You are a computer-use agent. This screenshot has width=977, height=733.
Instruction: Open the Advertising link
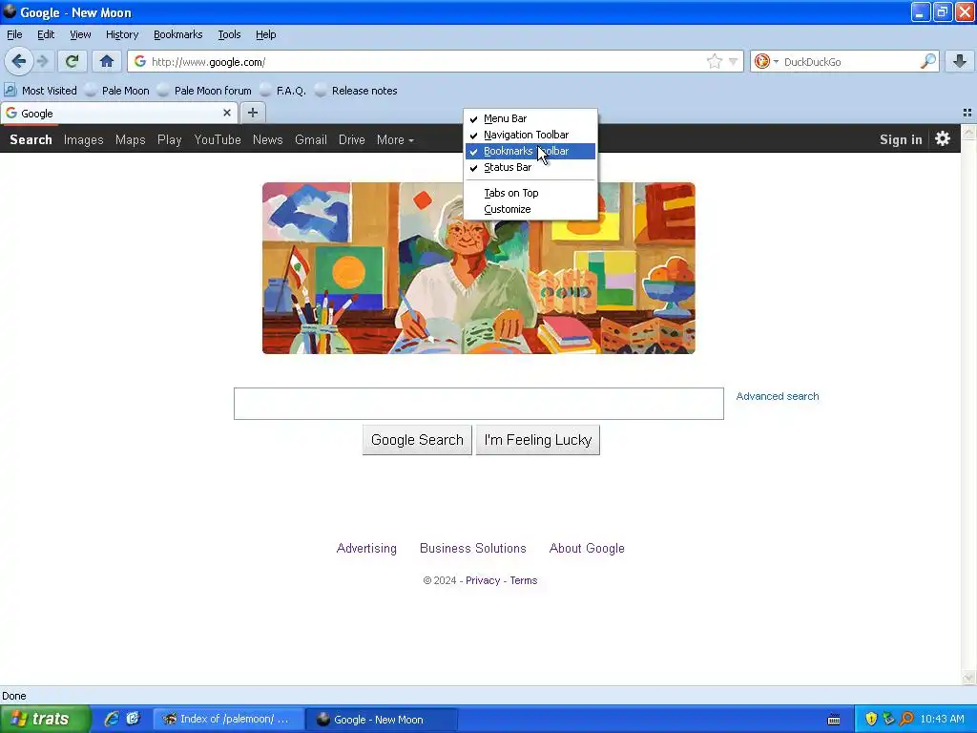[x=366, y=549]
